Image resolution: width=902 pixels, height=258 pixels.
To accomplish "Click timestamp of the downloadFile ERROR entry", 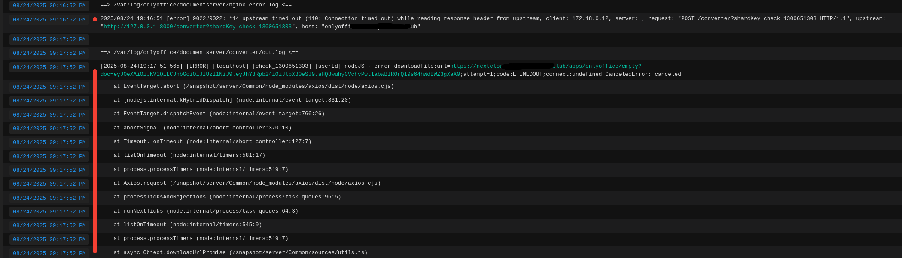I will [49, 67].
